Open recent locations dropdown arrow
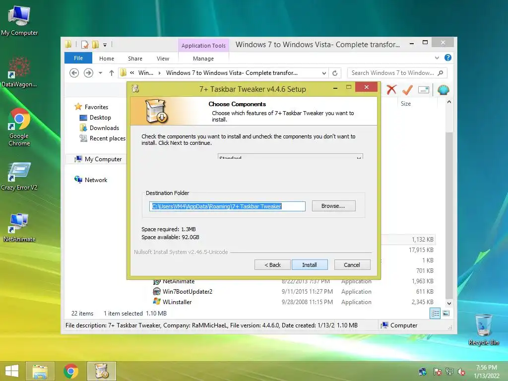 [100, 73]
